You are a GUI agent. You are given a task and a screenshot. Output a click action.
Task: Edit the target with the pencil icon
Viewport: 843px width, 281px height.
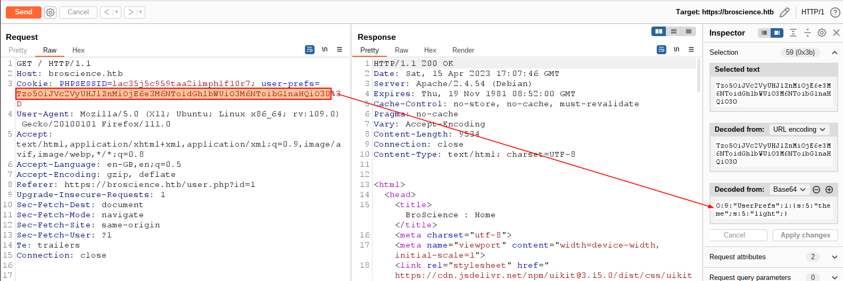pyautogui.click(x=784, y=12)
